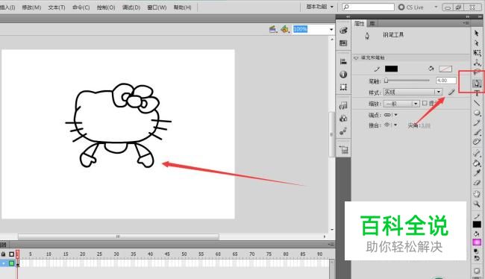
Task: Open the 控制(O) menu
Action: [x=106, y=7]
